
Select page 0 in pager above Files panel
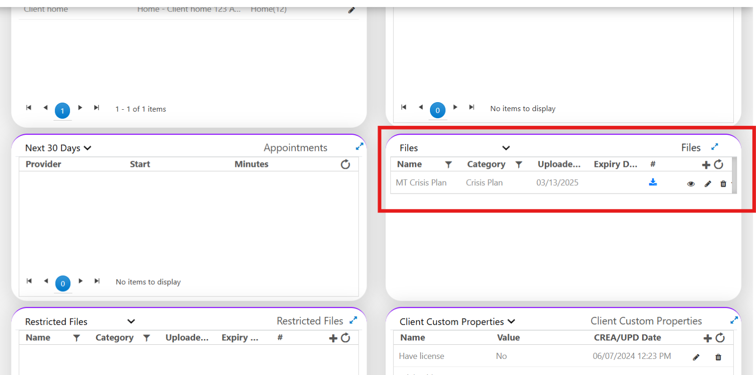point(438,110)
